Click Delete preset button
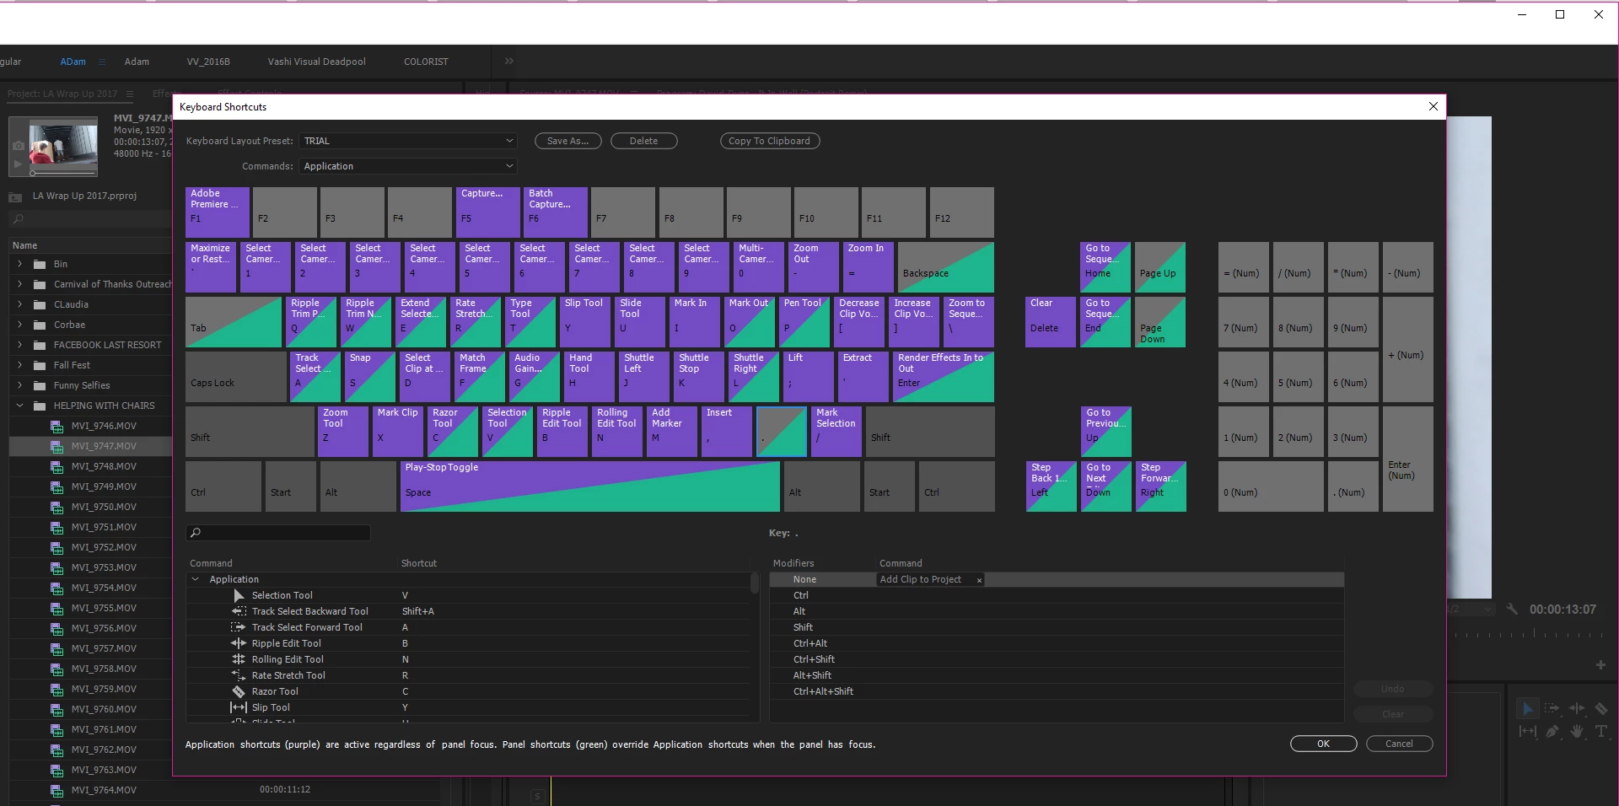Viewport: 1619px width, 806px height. (644, 141)
